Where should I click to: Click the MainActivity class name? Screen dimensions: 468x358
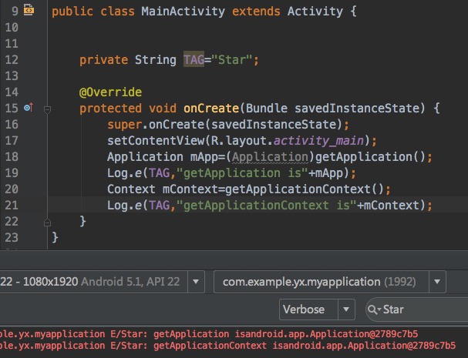click(182, 12)
